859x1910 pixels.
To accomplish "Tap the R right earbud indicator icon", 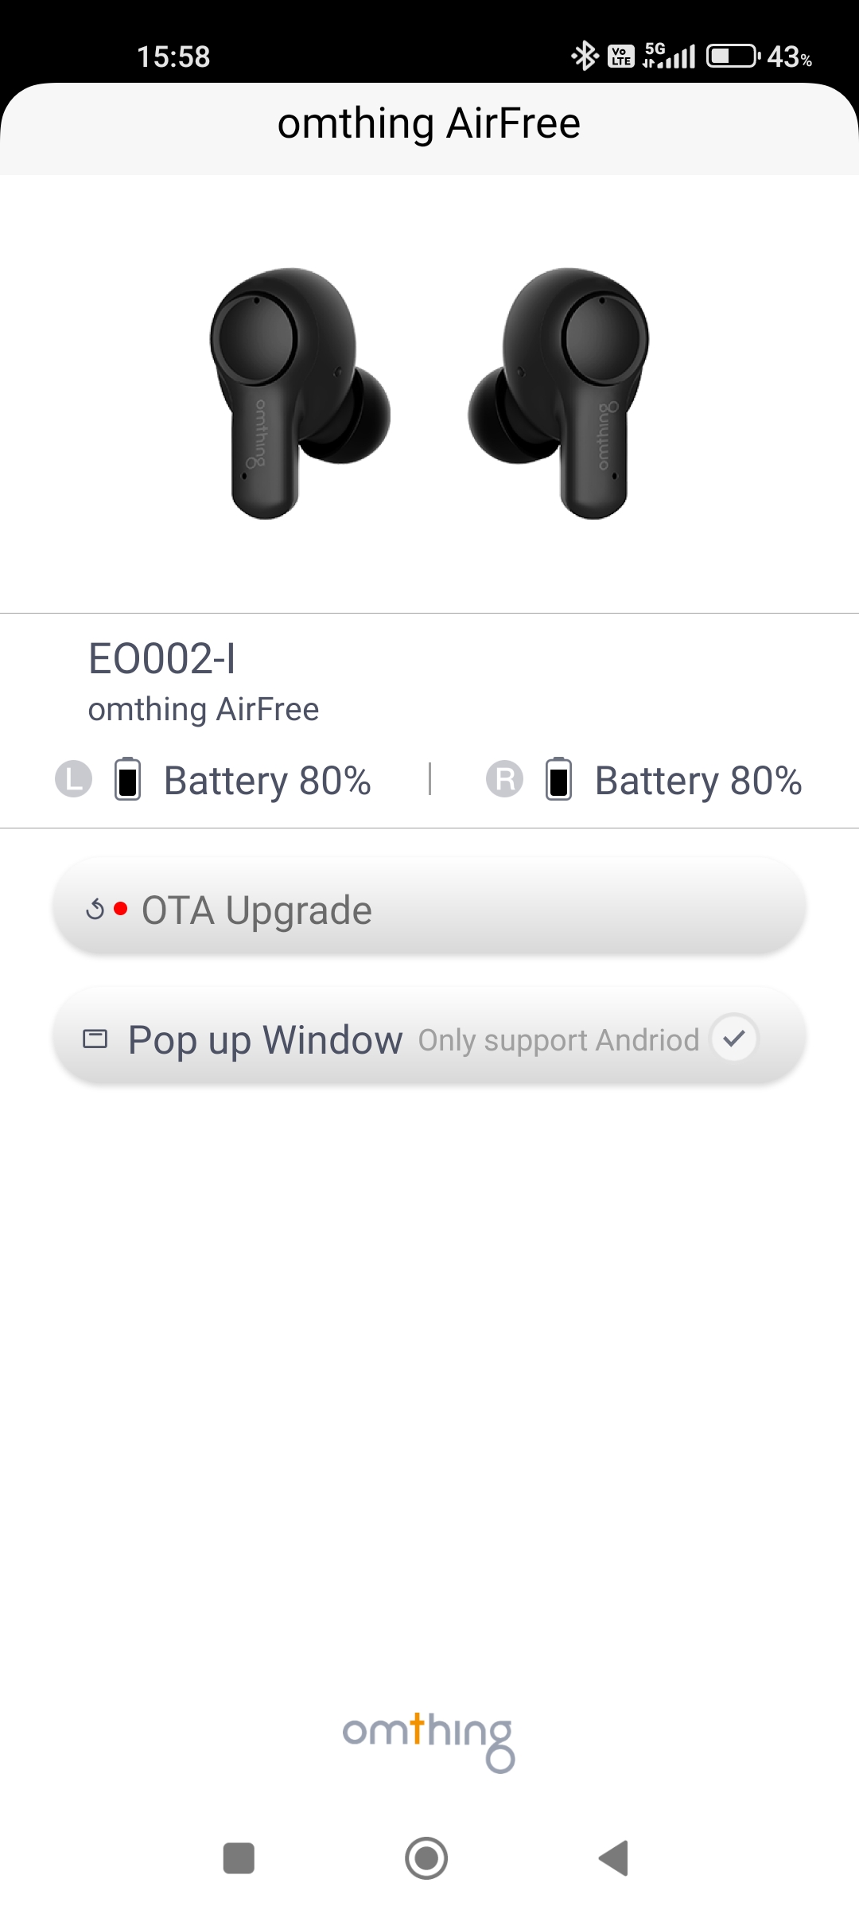I will (504, 779).
